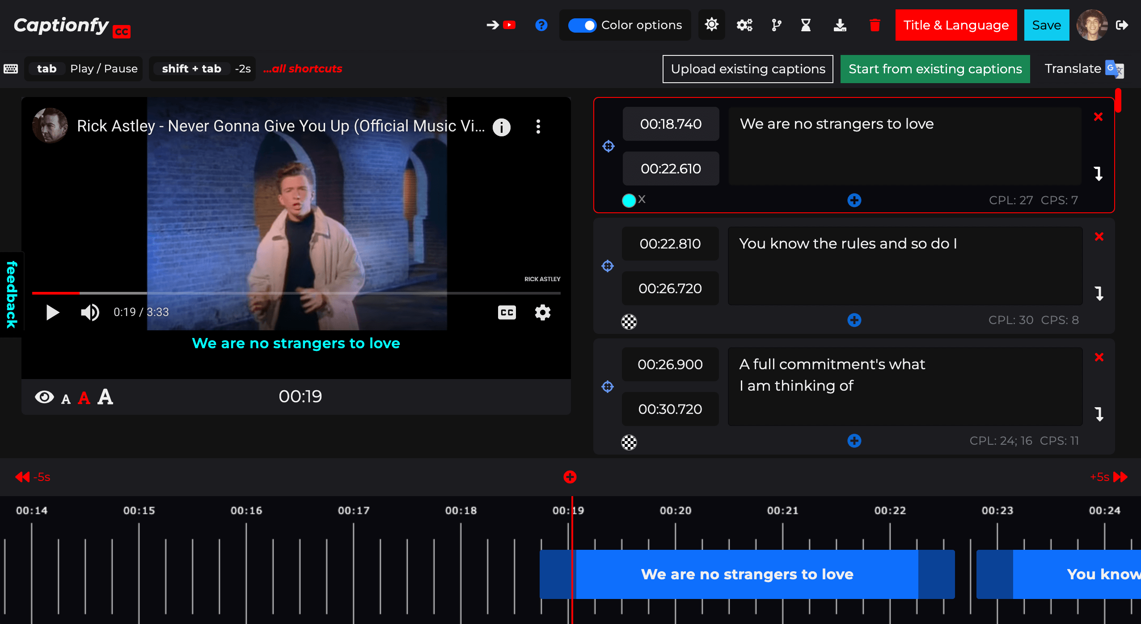The image size is (1141, 624).
Task: Open the blue help question mark
Action: coord(541,25)
